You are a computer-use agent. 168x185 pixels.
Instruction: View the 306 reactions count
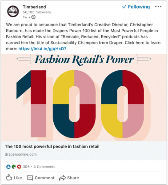point(26,167)
